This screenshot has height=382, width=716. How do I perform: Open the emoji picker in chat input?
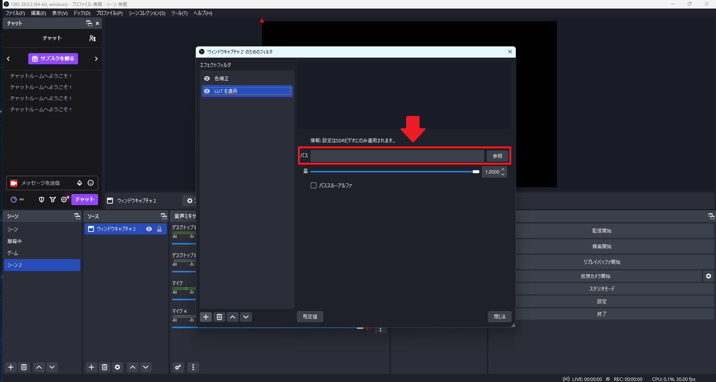[x=91, y=183]
